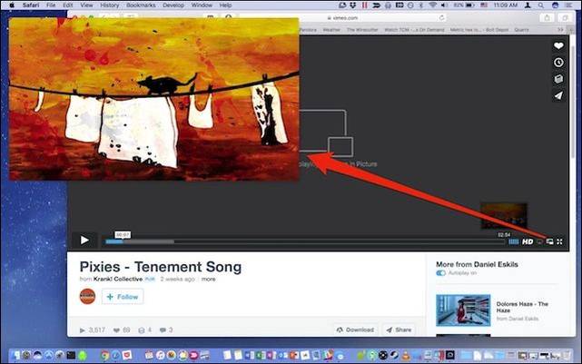Open VLC from the Dock
Screen dimensions: 582x364
(405, 356)
